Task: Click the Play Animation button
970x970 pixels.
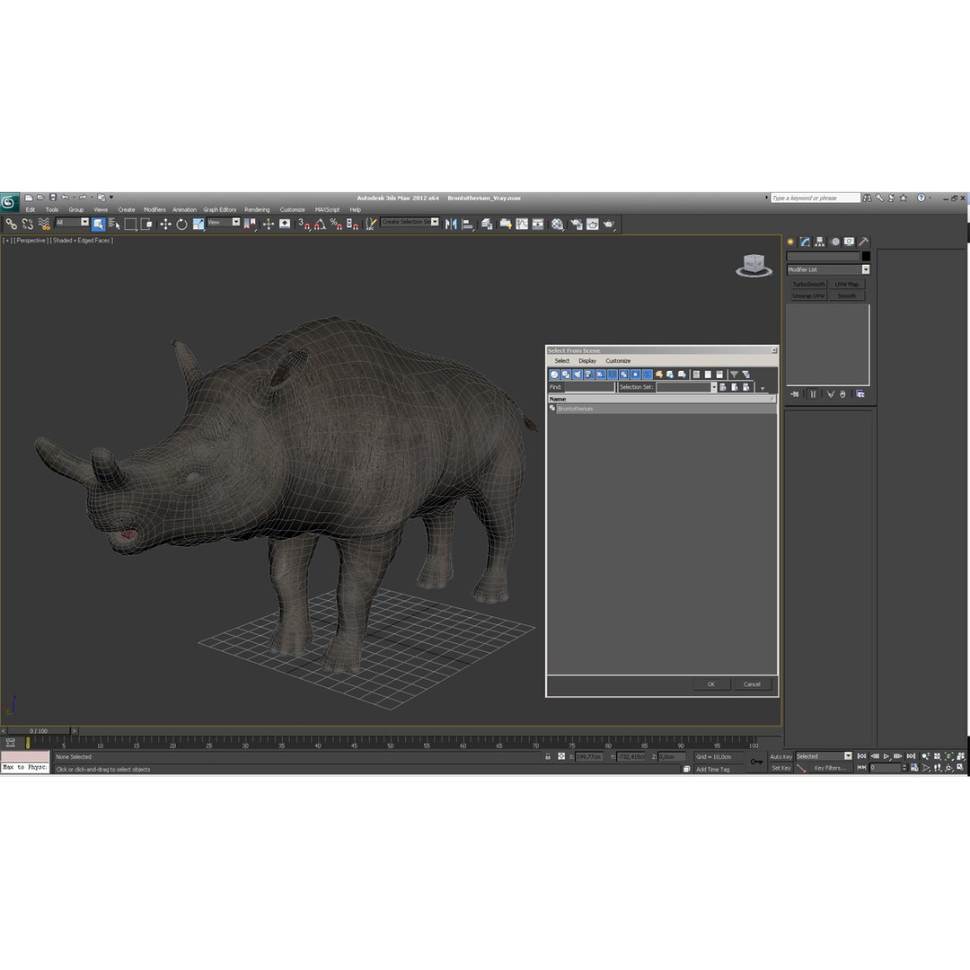Action: coord(886,756)
